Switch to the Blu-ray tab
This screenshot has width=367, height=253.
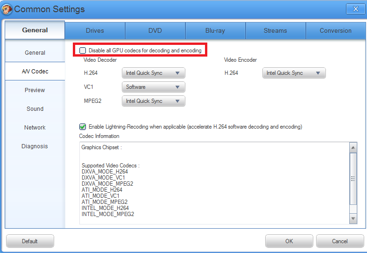pos(215,30)
